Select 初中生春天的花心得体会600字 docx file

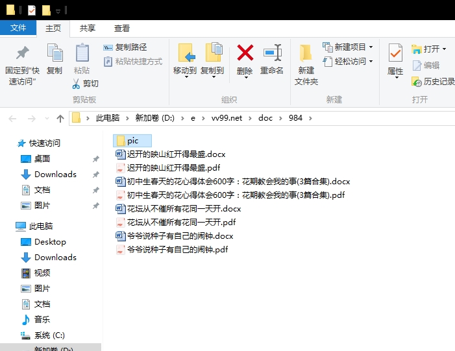click(x=233, y=181)
